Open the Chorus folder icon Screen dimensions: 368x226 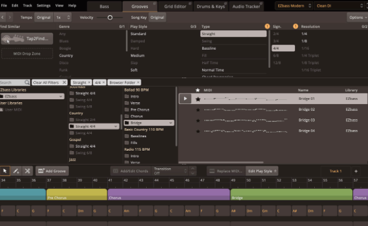(x=127, y=116)
